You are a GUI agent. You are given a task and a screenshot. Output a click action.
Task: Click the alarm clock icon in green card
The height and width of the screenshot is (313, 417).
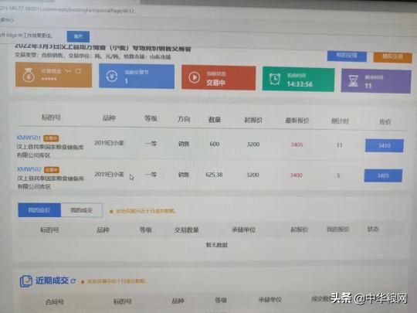(274, 79)
